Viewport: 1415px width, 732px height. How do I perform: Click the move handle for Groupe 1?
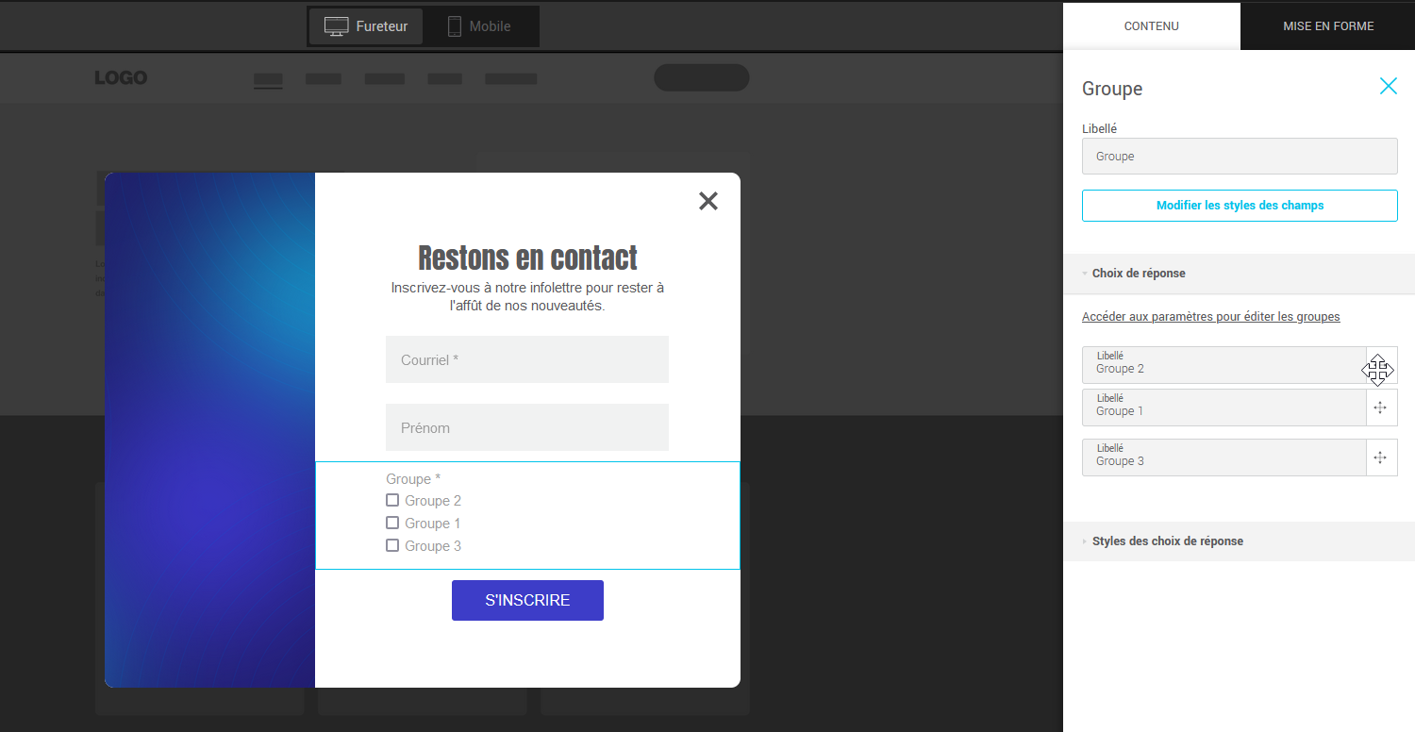1381,408
